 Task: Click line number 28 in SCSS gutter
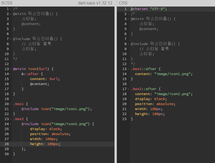coord(7,144)
